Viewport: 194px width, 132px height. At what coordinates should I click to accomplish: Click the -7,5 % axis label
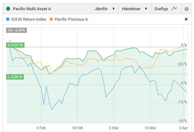click(x=182, y=102)
